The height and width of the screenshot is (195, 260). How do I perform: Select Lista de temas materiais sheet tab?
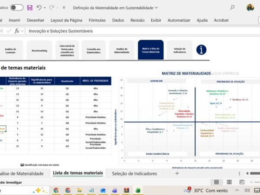(x=78, y=173)
